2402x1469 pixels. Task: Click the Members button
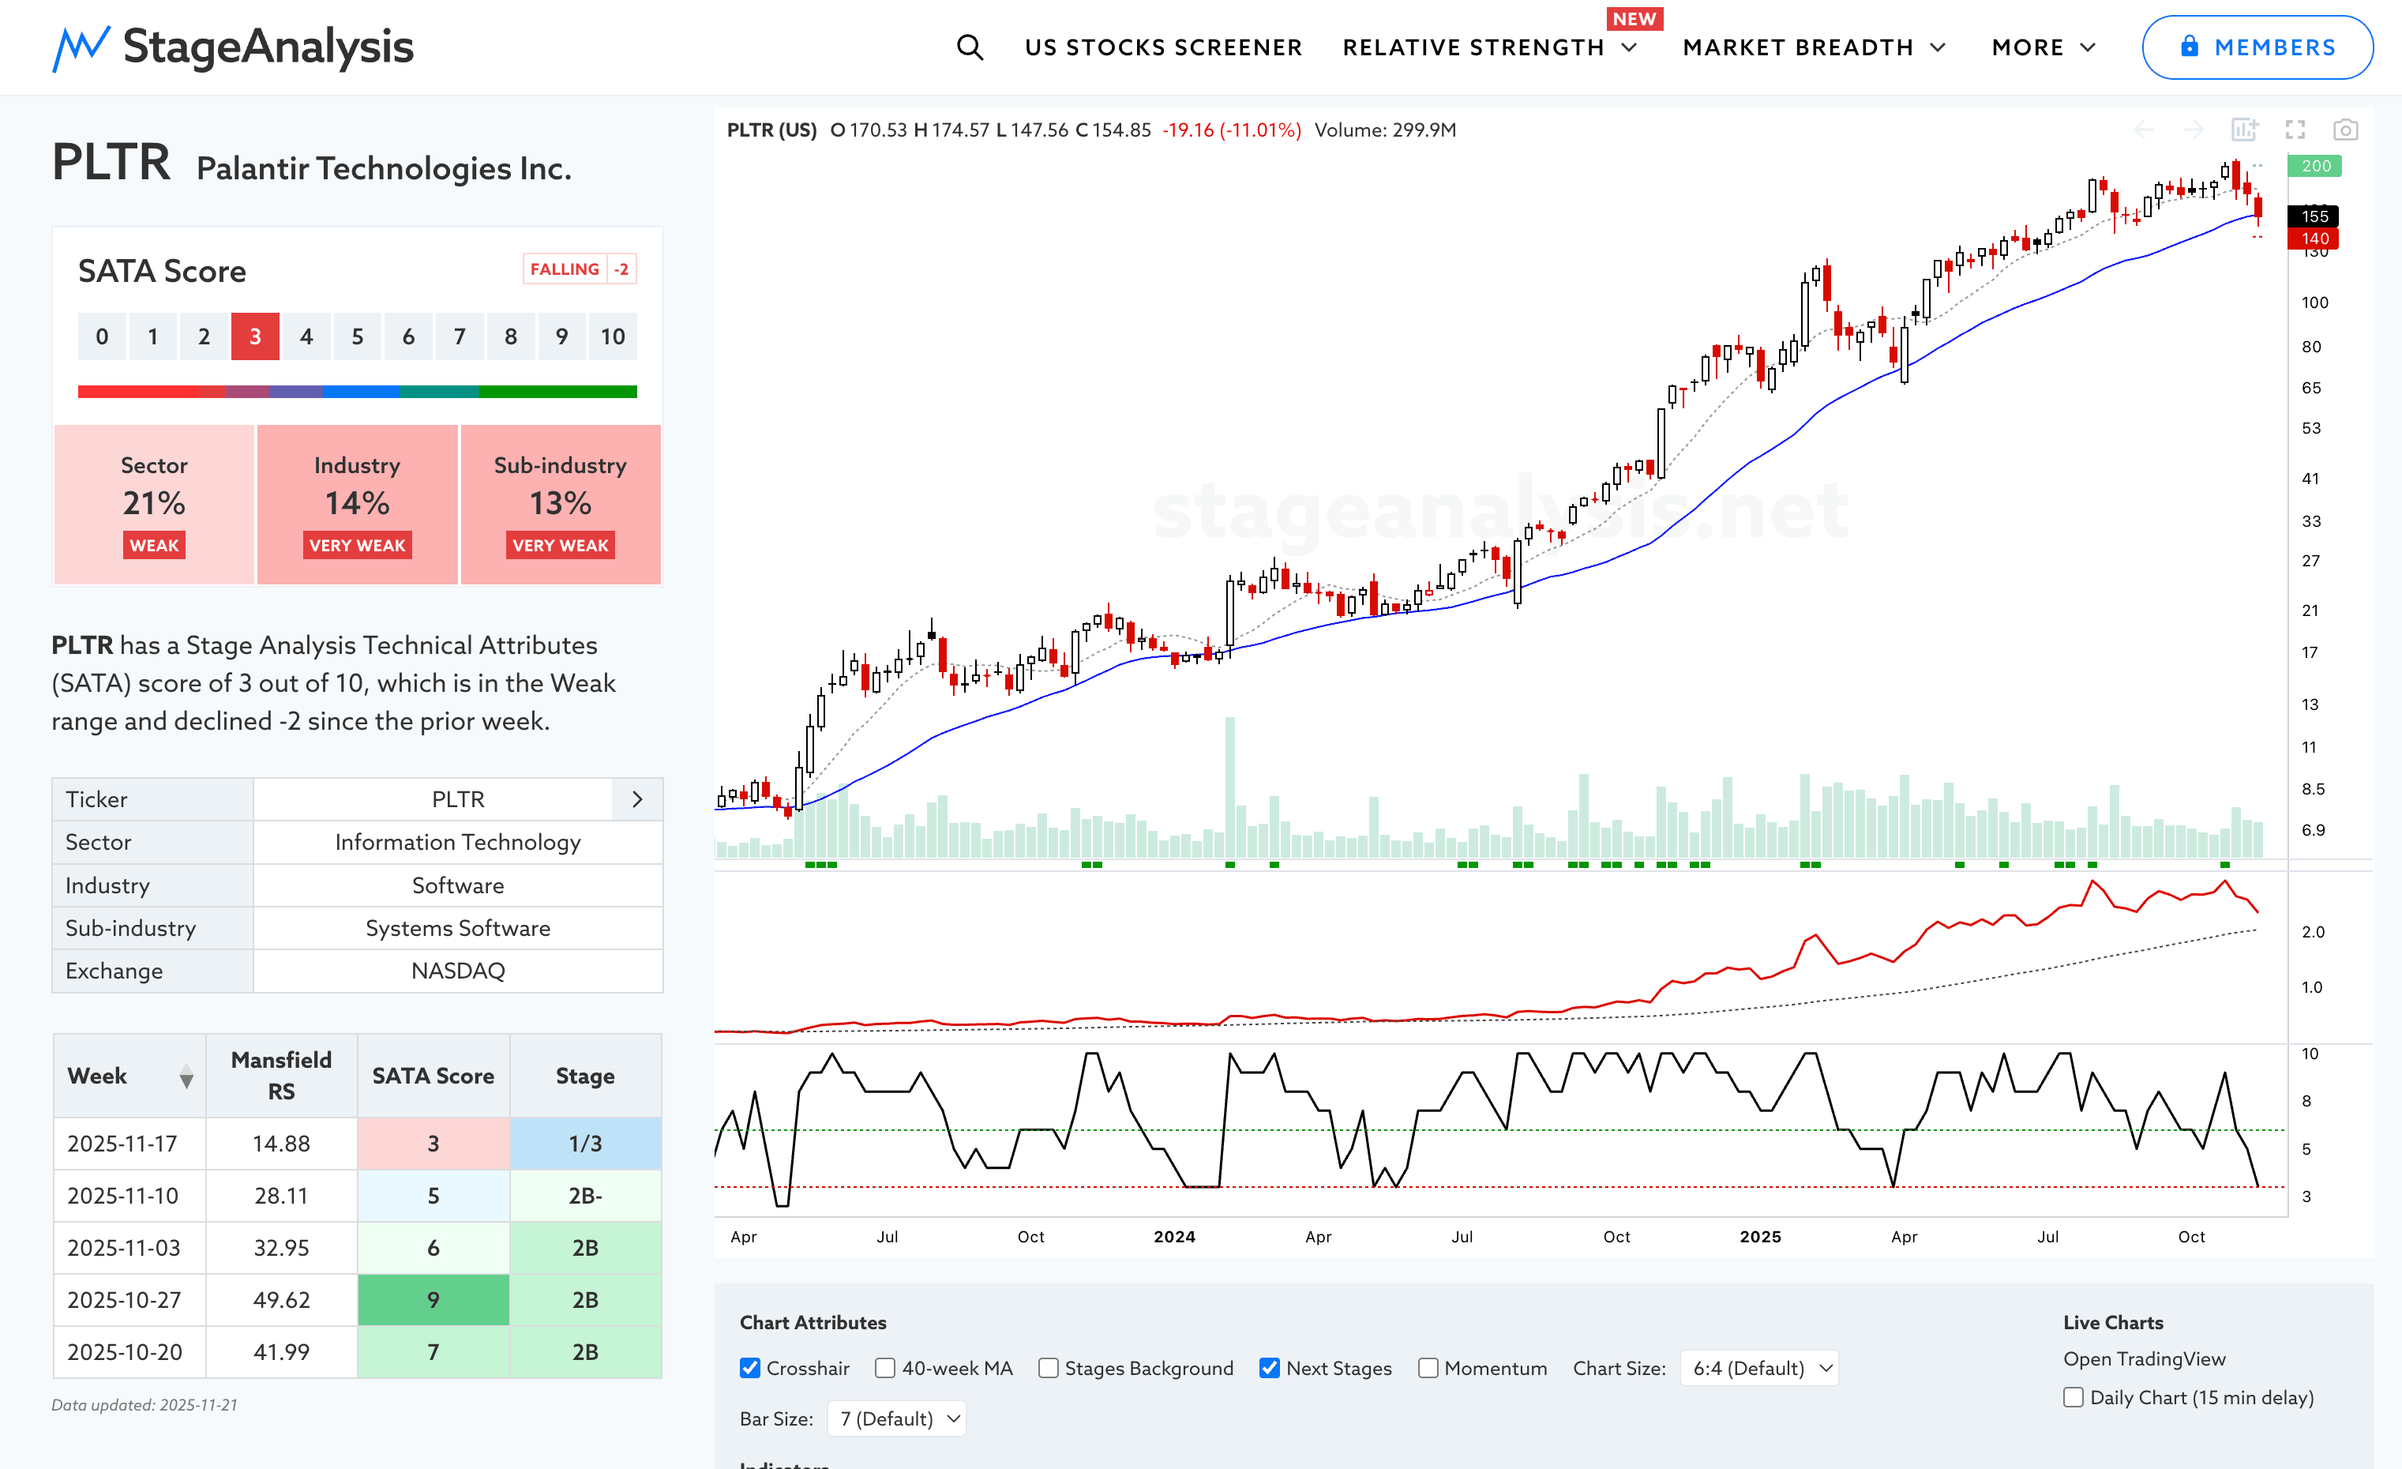pyautogui.click(x=2257, y=47)
